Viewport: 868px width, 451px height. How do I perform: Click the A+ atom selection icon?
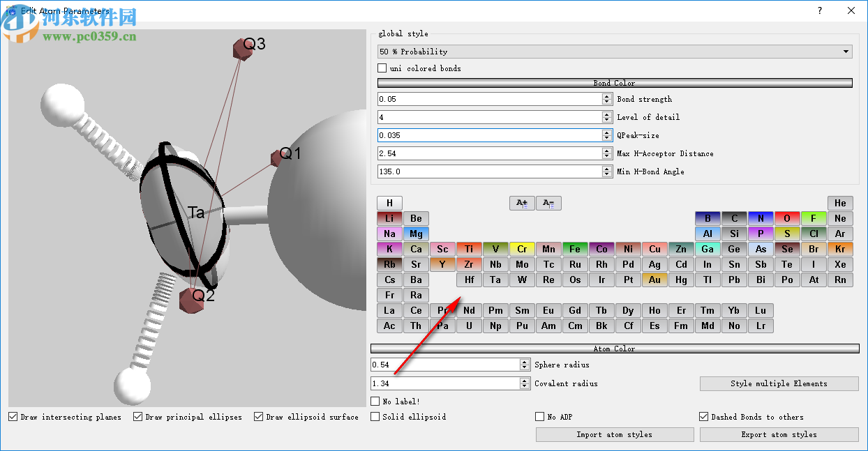pyautogui.click(x=521, y=203)
